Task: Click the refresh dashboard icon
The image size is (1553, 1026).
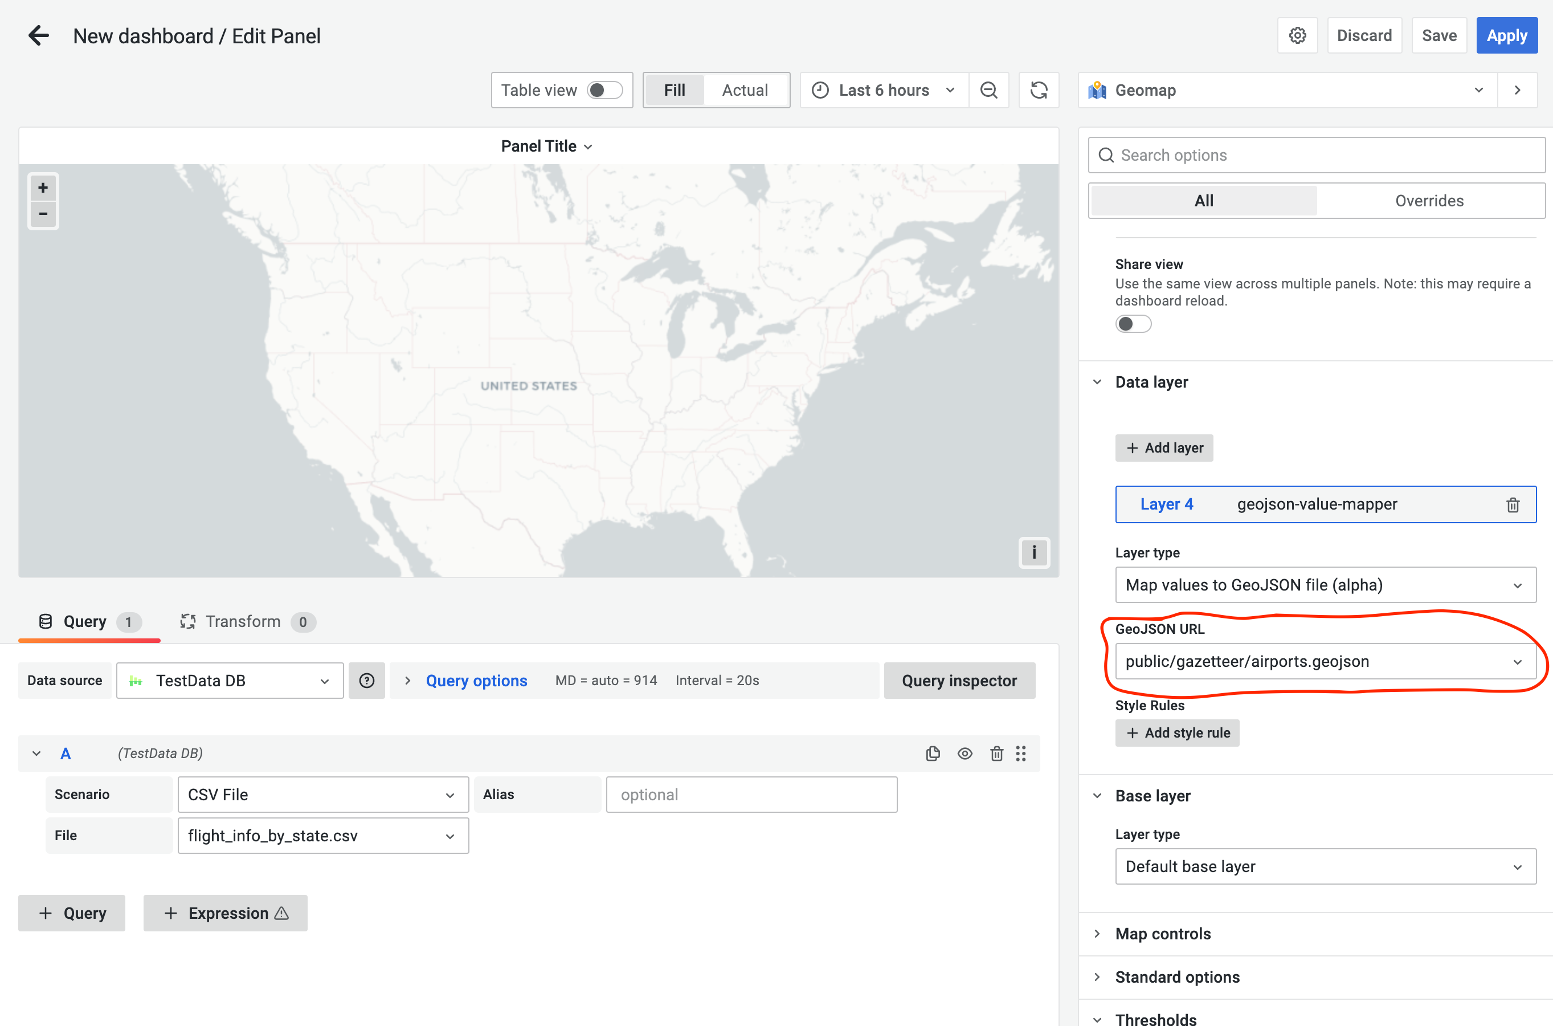Action: [1039, 89]
